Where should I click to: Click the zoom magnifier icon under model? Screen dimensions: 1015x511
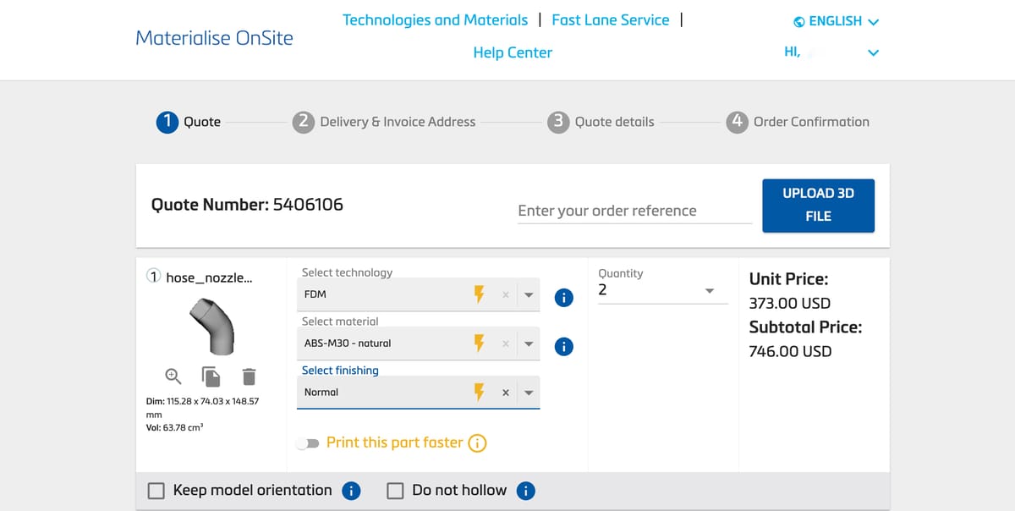172,375
